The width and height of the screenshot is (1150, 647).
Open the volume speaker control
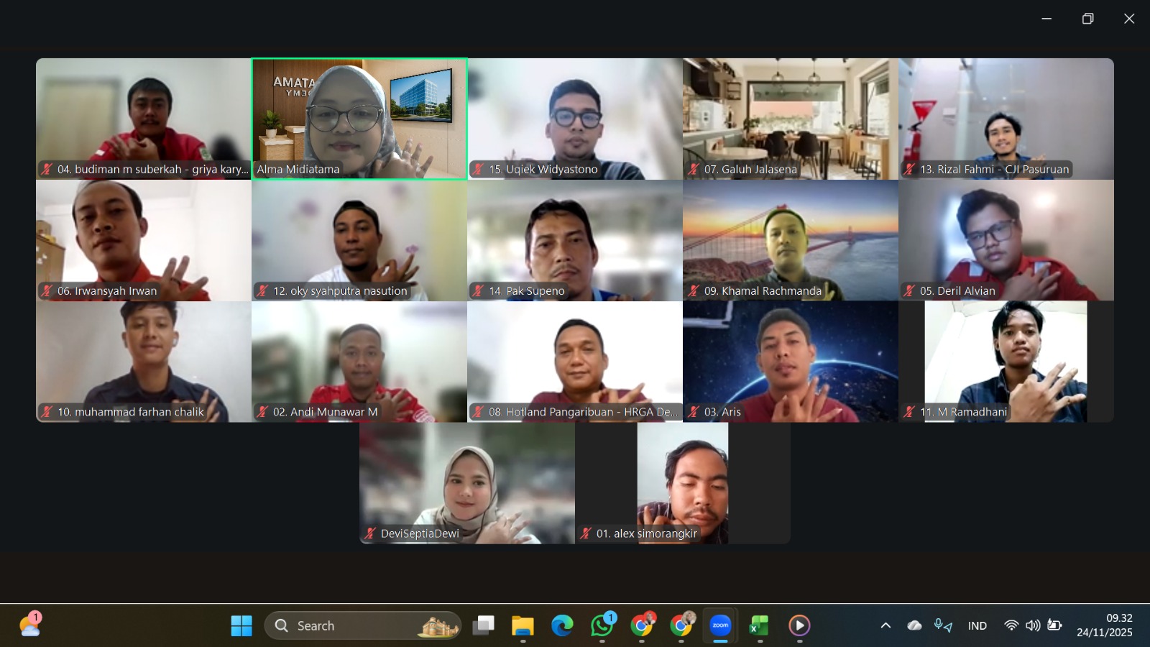[x=1033, y=625]
